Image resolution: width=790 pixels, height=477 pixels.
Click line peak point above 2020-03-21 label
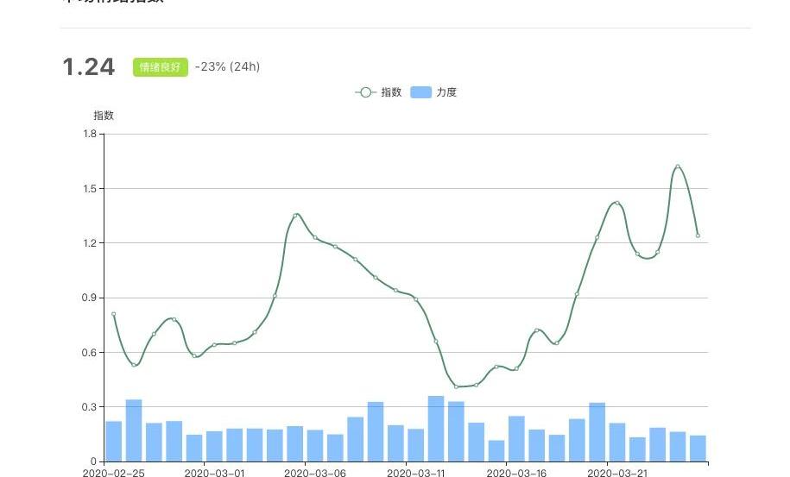(617, 203)
